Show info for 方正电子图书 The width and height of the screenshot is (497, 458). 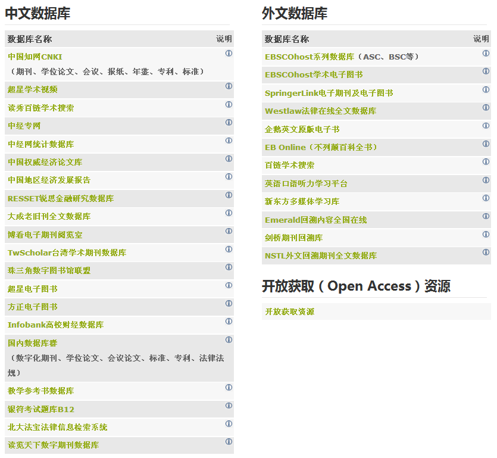coord(229,304)
